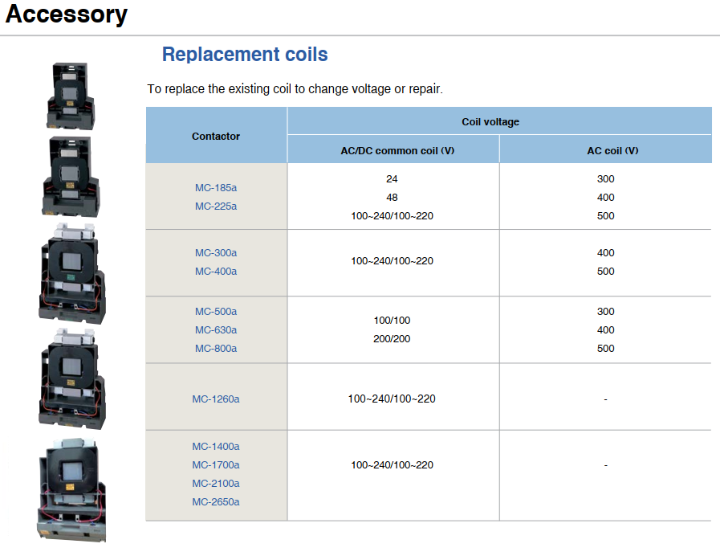720x552 pixels.
Task: Click 100~240/100~220 in the MC-1260a row
Action: point(392,399)
